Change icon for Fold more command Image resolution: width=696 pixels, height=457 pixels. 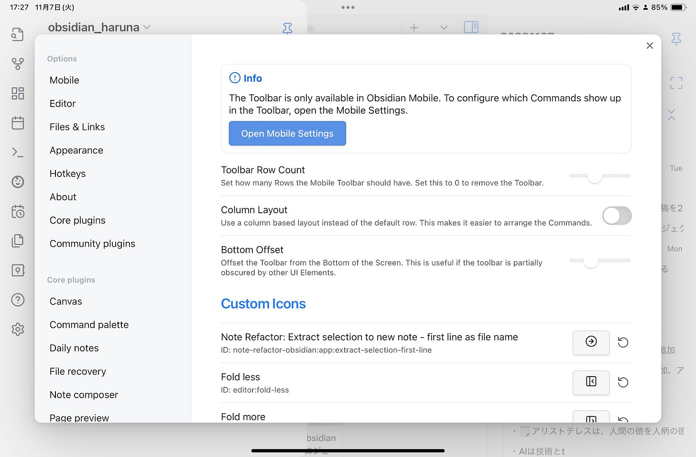tap(591, 416)
